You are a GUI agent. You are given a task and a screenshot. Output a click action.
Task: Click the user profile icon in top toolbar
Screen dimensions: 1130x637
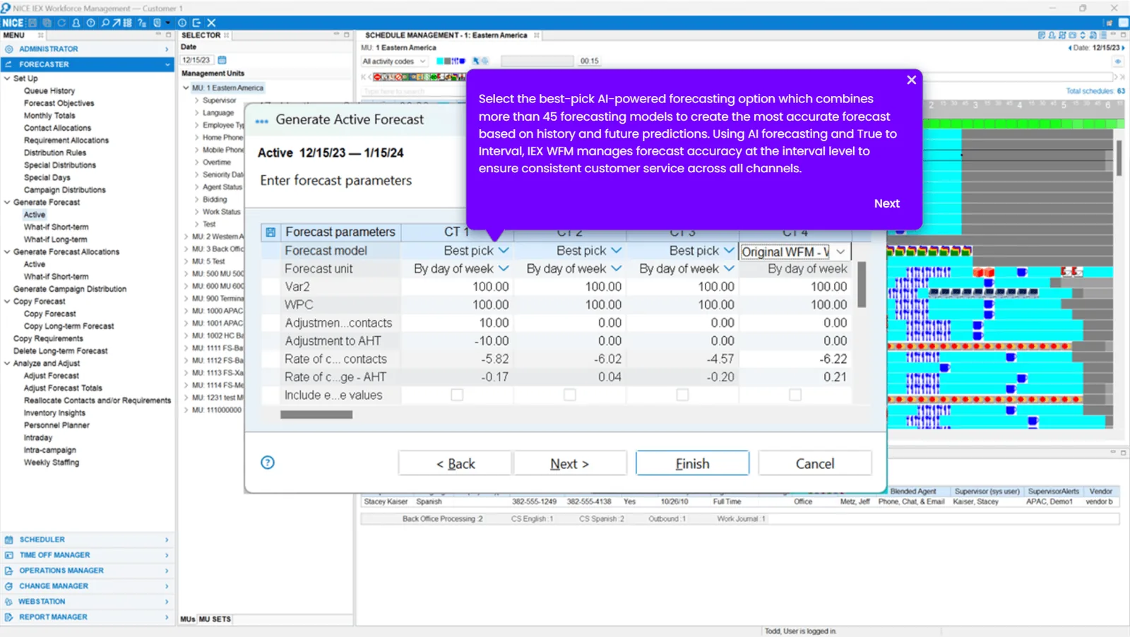(x=76, y=23)
